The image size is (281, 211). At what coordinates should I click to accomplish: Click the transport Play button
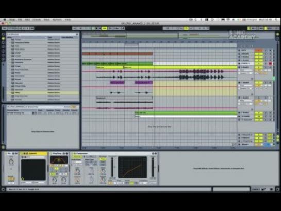pyautogui.click(x=93, y=28)
